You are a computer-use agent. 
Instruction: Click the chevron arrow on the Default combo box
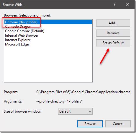click(x=90, y=111)
